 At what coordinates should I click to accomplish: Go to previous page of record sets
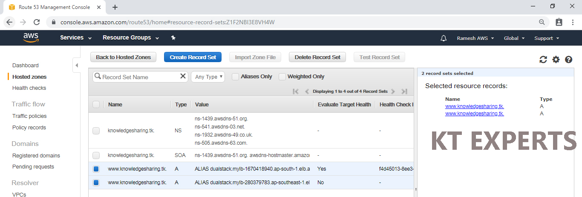point(306,91)
